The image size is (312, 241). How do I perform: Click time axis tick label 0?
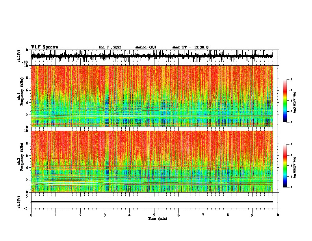click(31, 215)
